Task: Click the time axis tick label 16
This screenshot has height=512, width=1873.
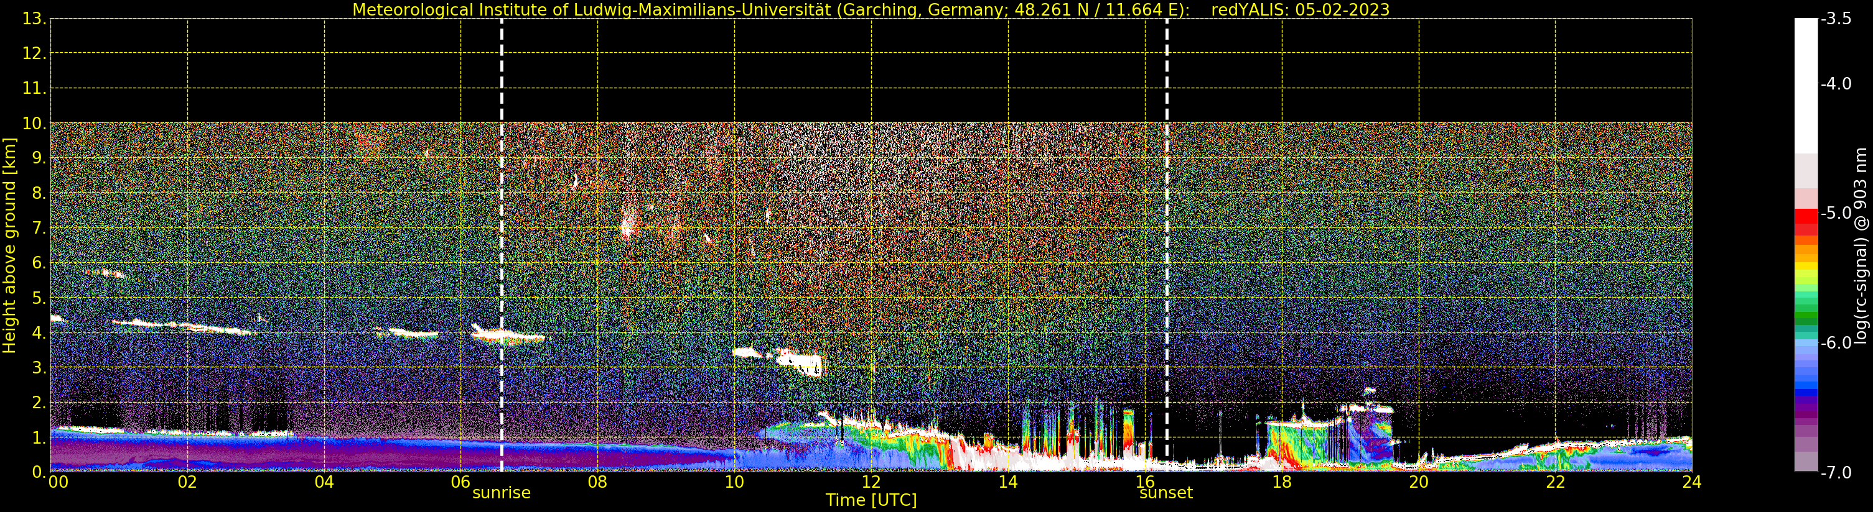Action: 1145,482
